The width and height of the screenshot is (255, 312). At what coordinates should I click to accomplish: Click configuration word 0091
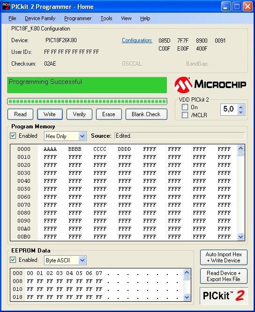(220, 41)
